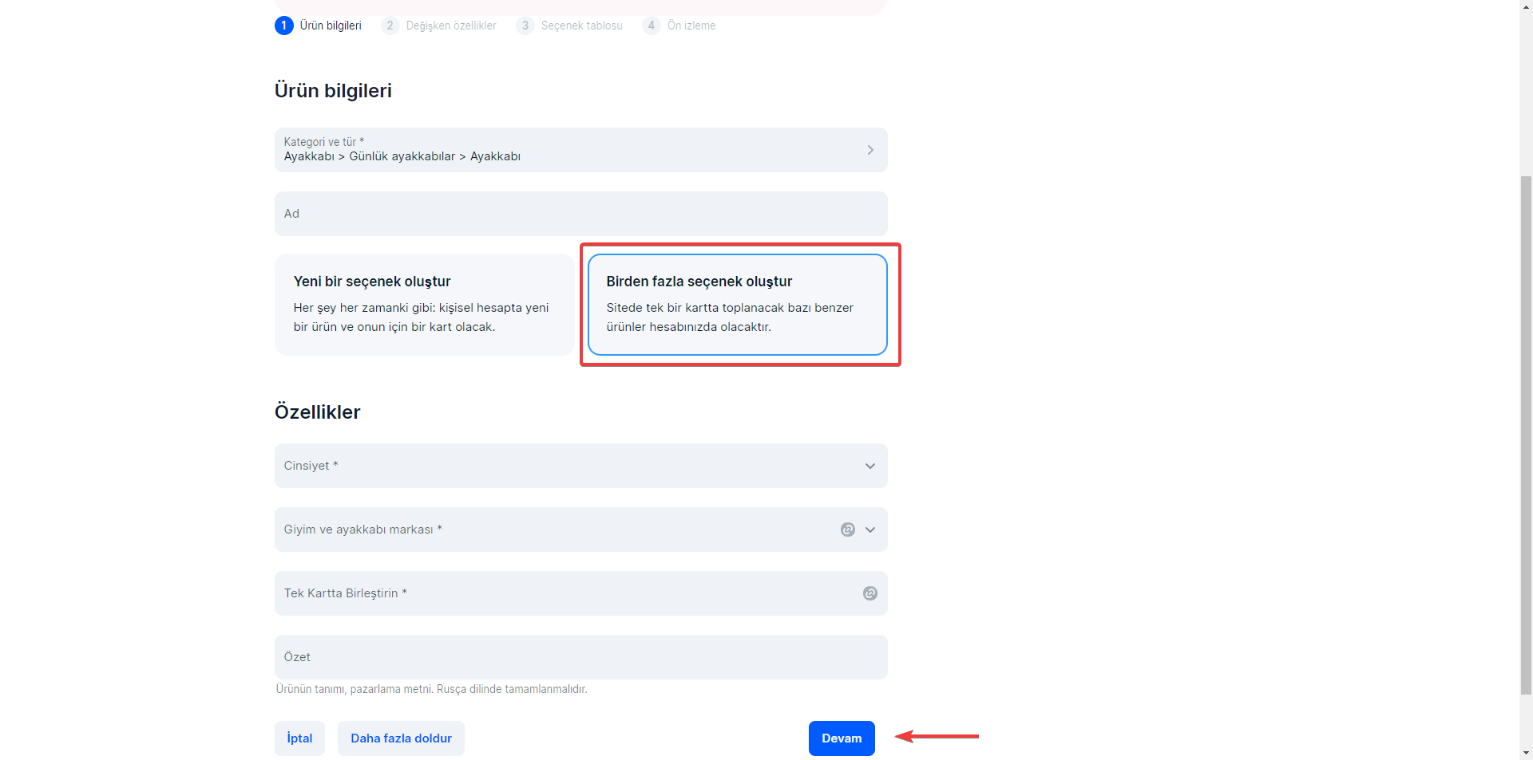The image size is (1533, 760).
Task: Go to step 1 'Ürün bilgileri'
Action: (x=319, y=26)
